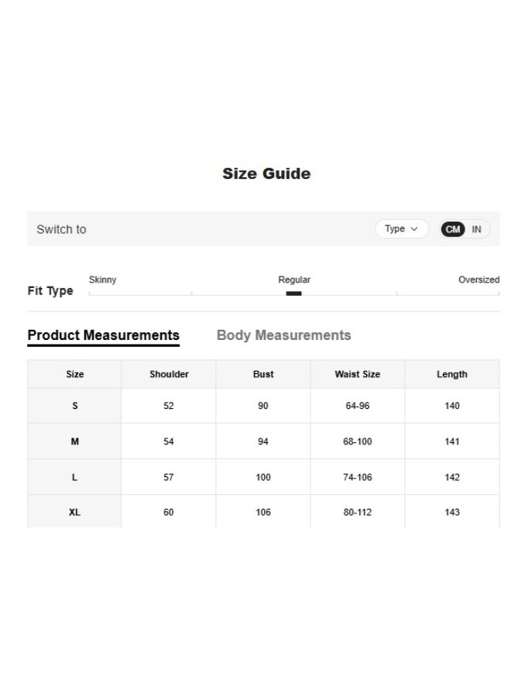511x697 pixels.
Task: Open the Product Measurements tab
Action: (103, 335)
